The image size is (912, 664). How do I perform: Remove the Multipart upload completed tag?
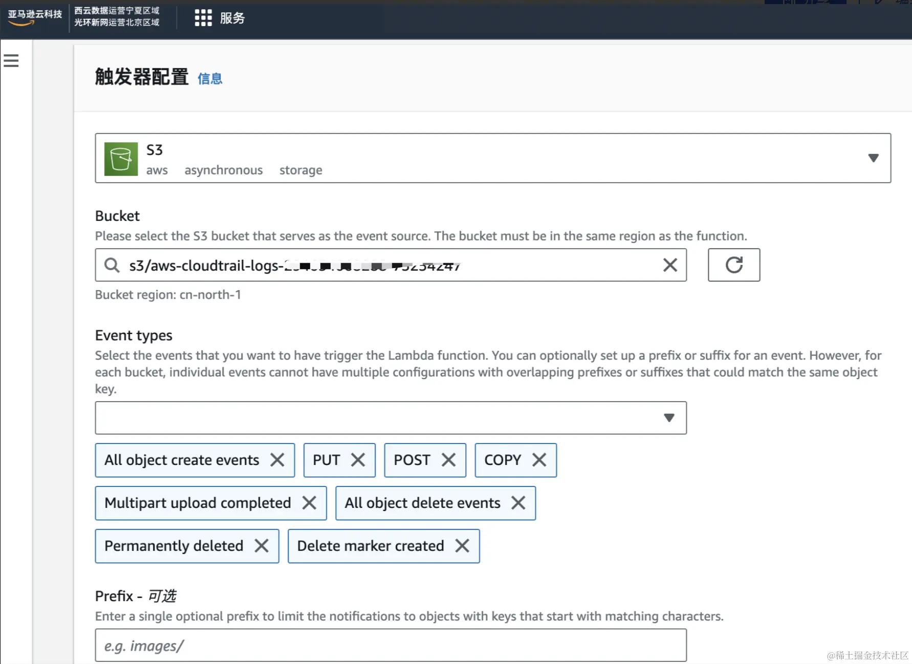[x=309, y=503]
